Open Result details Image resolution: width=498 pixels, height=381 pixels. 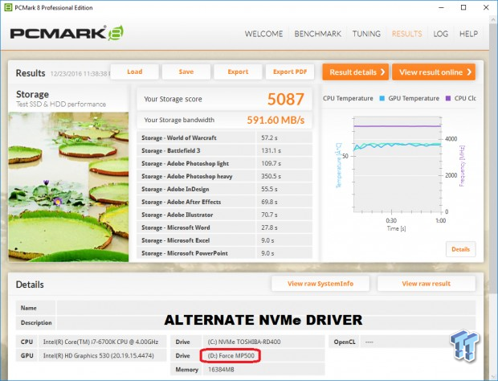[x=355, y=72]
